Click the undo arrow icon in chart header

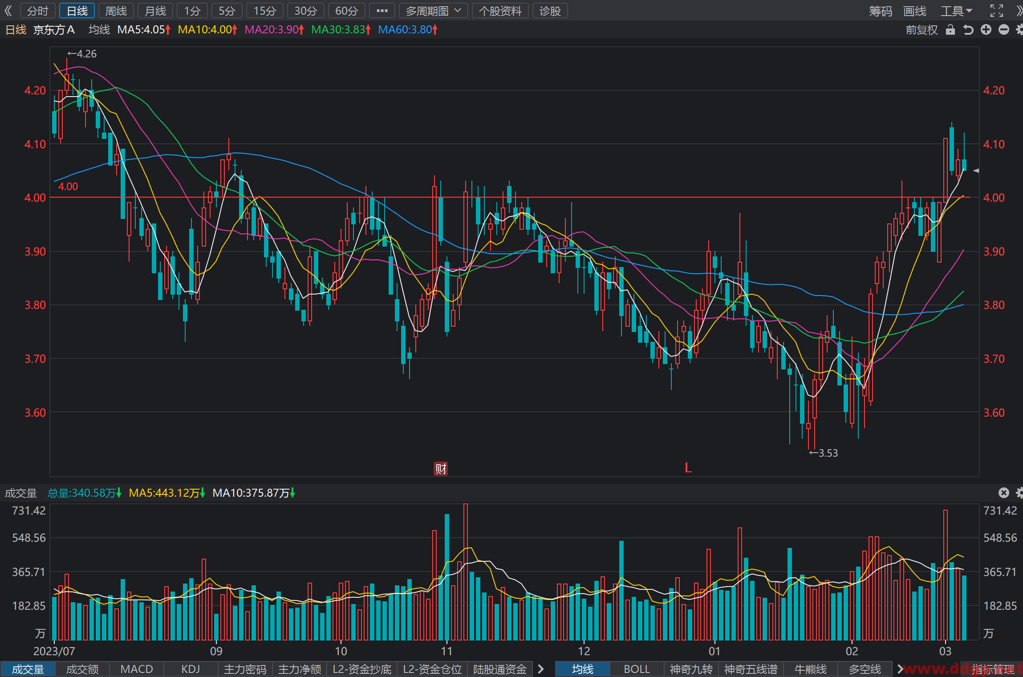click(968, 30)
